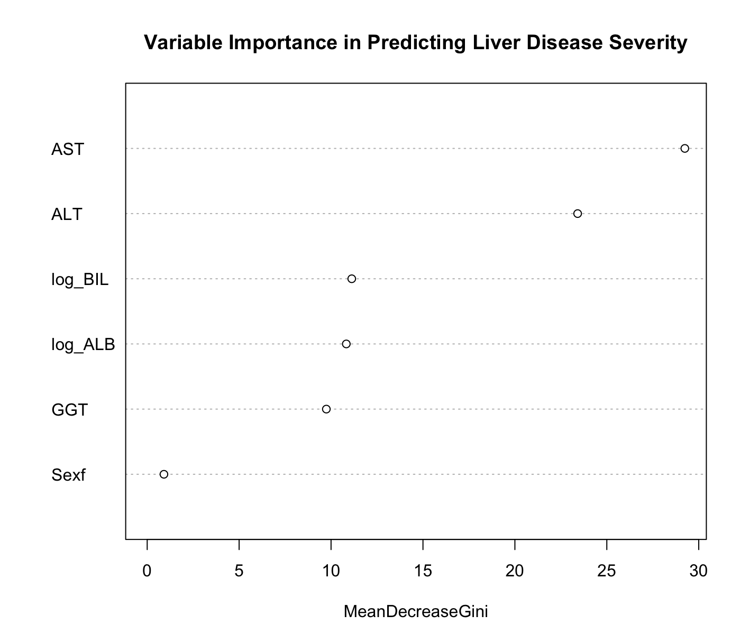
Task: Click the chart title text
Action: click(x=416, y=43)
